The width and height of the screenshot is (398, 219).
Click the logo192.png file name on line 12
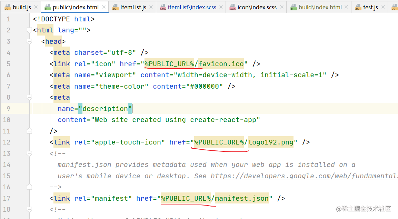pyautogui.click(x=271, y=142)
